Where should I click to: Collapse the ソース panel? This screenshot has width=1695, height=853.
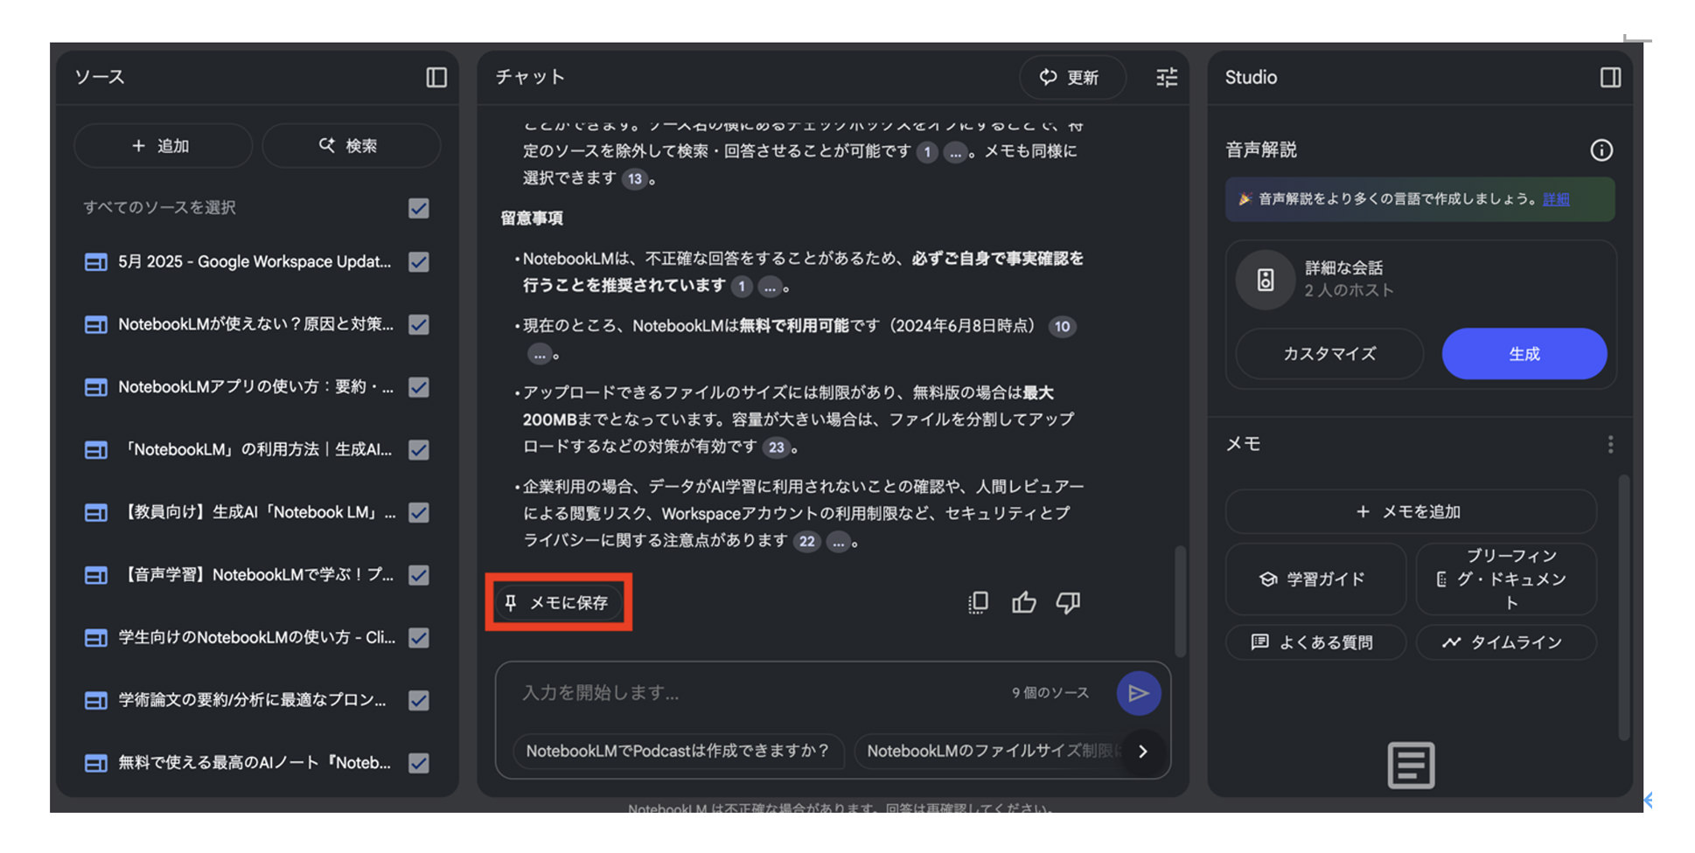438,77
